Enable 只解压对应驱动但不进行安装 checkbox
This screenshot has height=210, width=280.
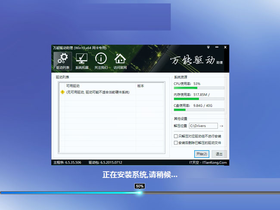176,136
